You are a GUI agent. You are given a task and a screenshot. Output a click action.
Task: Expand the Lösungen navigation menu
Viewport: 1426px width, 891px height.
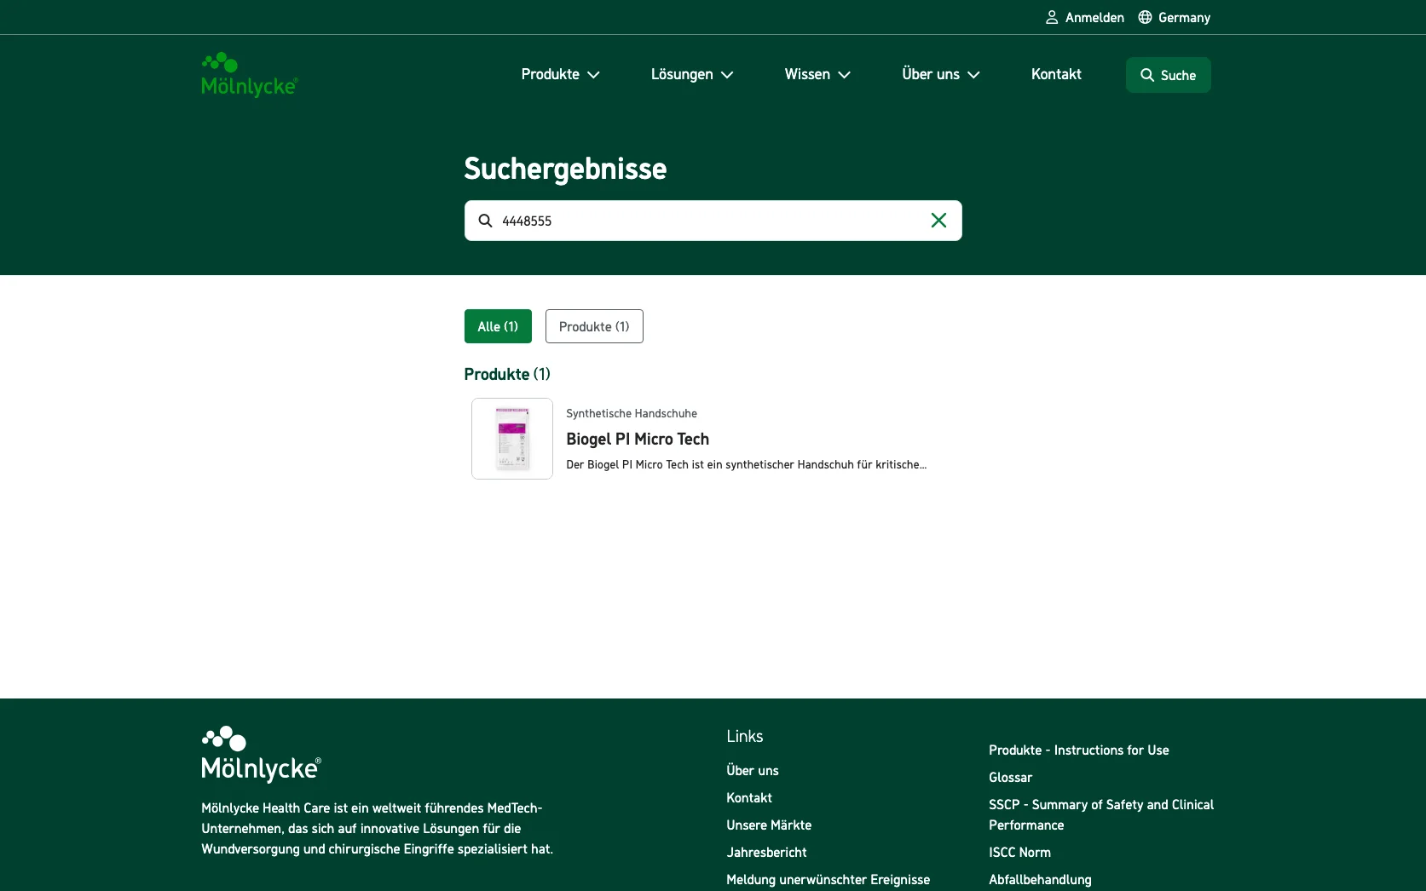[x=692, y=74]
